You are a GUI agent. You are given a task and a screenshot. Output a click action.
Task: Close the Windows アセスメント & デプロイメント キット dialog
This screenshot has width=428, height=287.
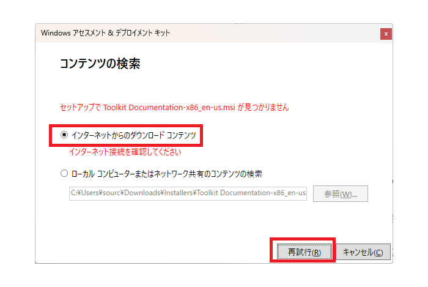(x=385, y=33)
